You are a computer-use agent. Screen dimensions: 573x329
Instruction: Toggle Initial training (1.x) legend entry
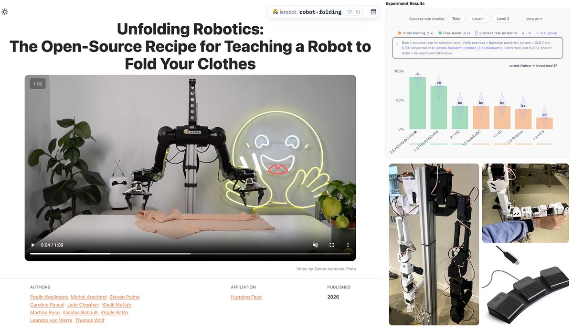pos(415,33)
